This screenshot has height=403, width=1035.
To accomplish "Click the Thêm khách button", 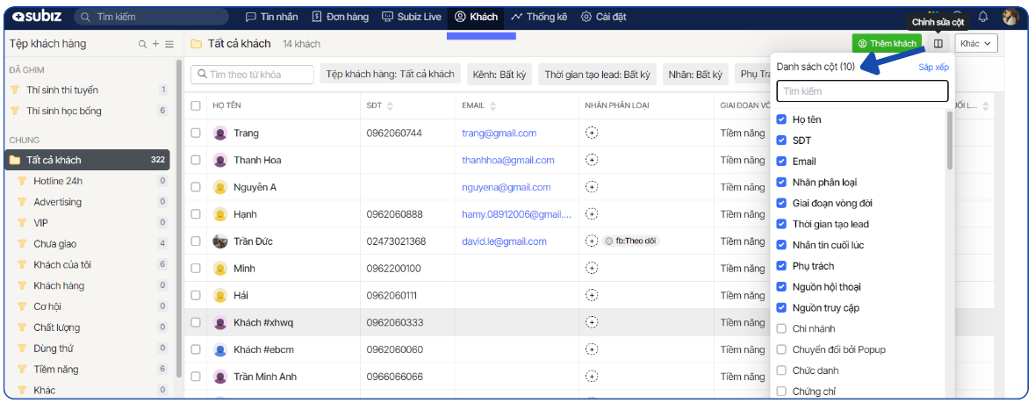I will pyautogui.click(x=886, y=43).
